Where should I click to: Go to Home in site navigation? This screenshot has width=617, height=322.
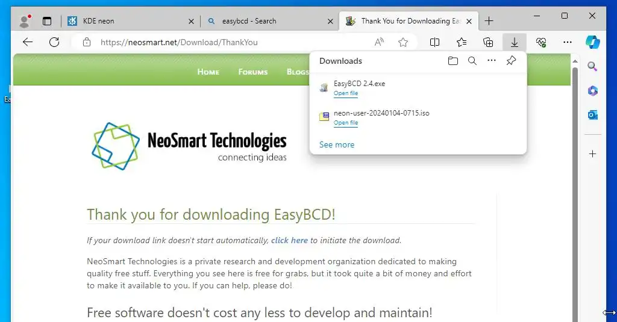click(x=208, y=72)
